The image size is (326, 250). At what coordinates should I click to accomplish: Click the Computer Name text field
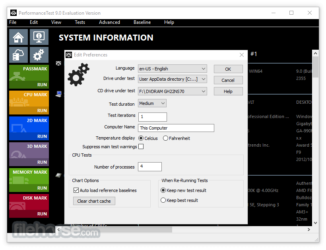click(x=176, y=128)
